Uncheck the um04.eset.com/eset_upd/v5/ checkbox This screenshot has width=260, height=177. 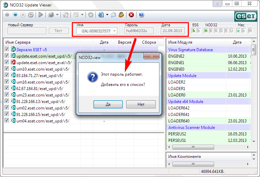[x=6, y=120]
